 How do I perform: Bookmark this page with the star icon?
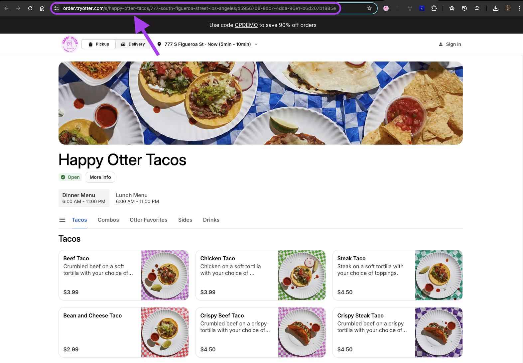pos(369,8)
